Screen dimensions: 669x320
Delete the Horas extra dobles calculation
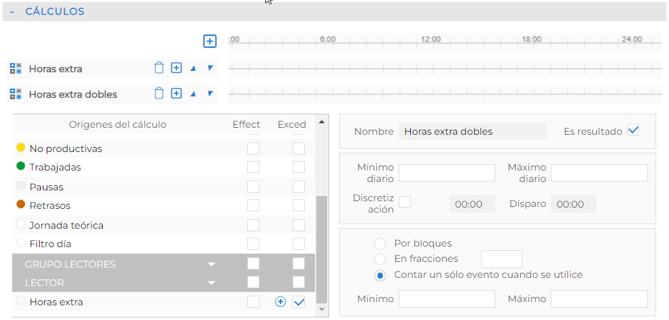tap(158, 93)
